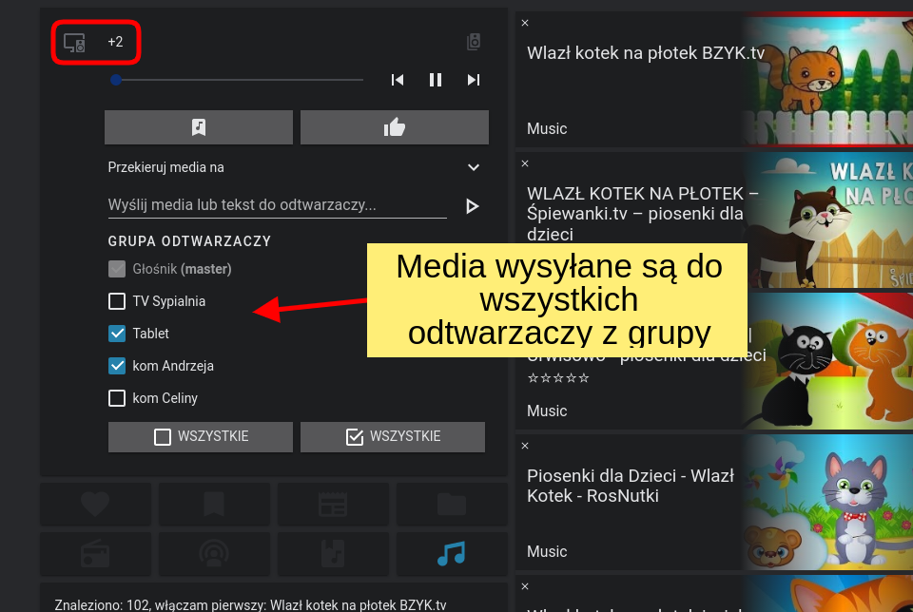This screenshot has height=612, width=913.
Task: Select Piosenki dla Dzieci RosNutki result
Action: click(x=630, y=486)
